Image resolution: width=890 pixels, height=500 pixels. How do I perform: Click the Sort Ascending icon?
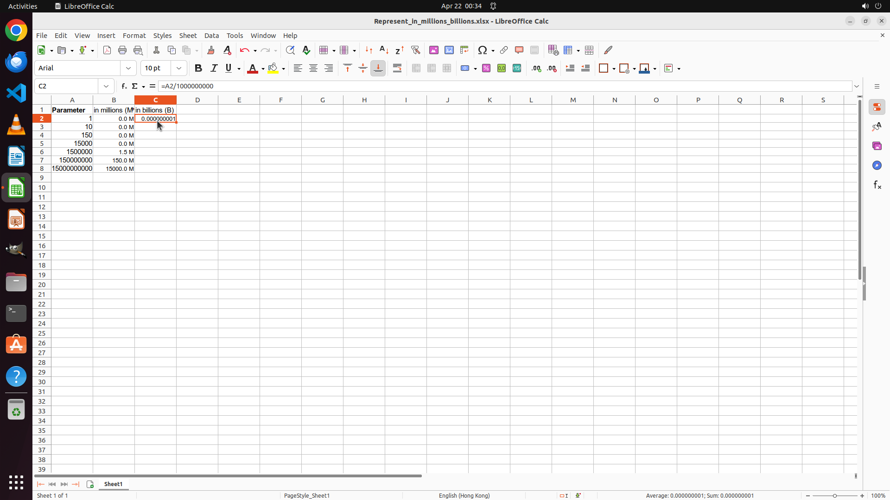384,50
